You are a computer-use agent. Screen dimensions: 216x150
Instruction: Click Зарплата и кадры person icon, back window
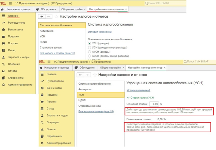point(3,57)
